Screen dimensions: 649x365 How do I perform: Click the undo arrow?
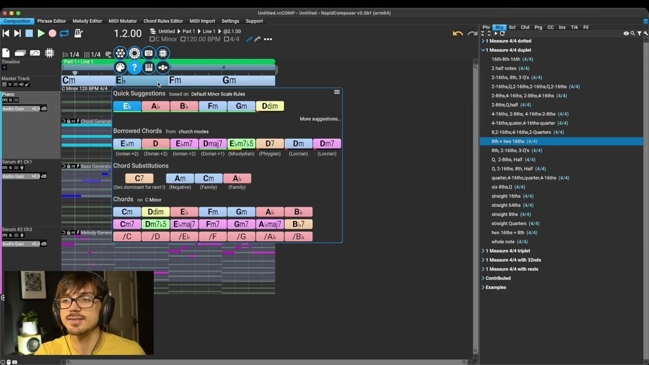458,33
